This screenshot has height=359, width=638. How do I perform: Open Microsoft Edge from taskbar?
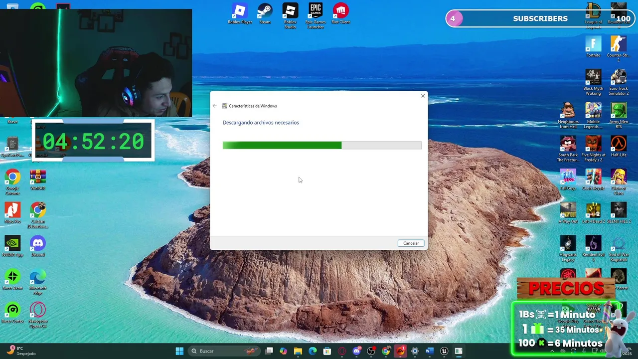pos(313,351)
